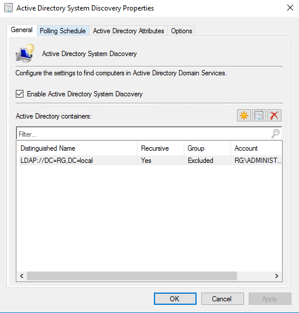Screen dimensions: 299x313
Task: Click the horizontal scrollbar thumb
Action: click(x=132, y=276)
